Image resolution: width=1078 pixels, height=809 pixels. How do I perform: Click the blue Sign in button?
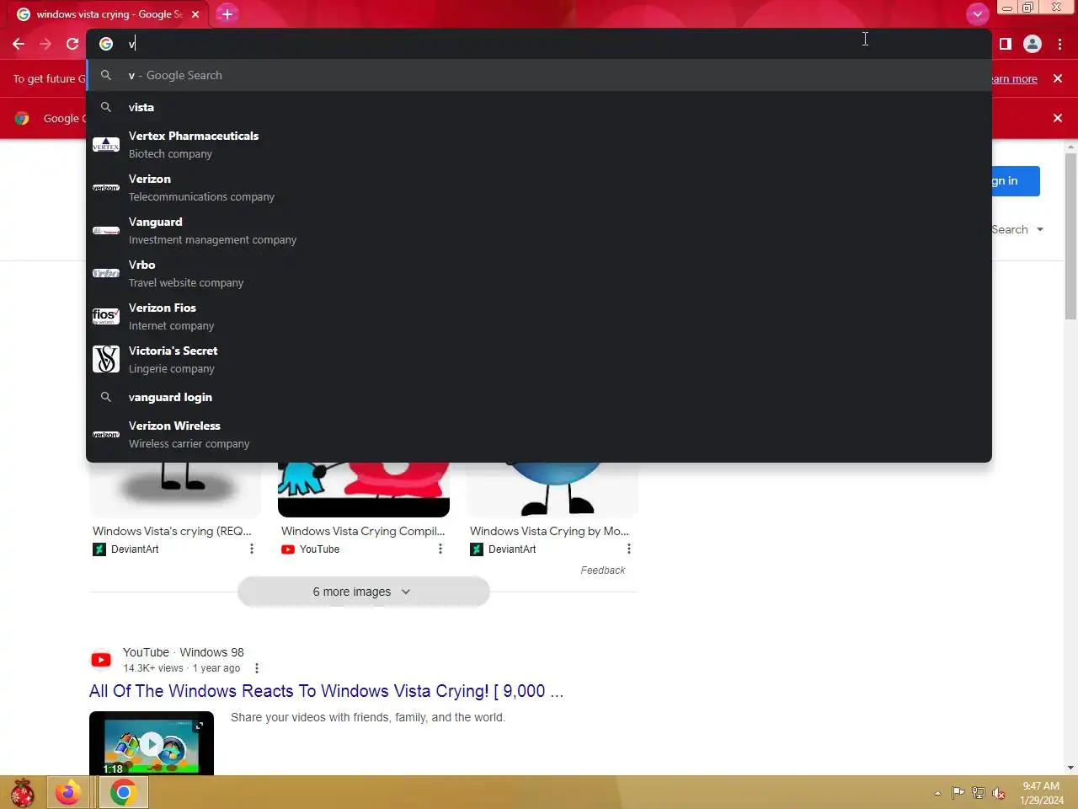[1016, 181]
